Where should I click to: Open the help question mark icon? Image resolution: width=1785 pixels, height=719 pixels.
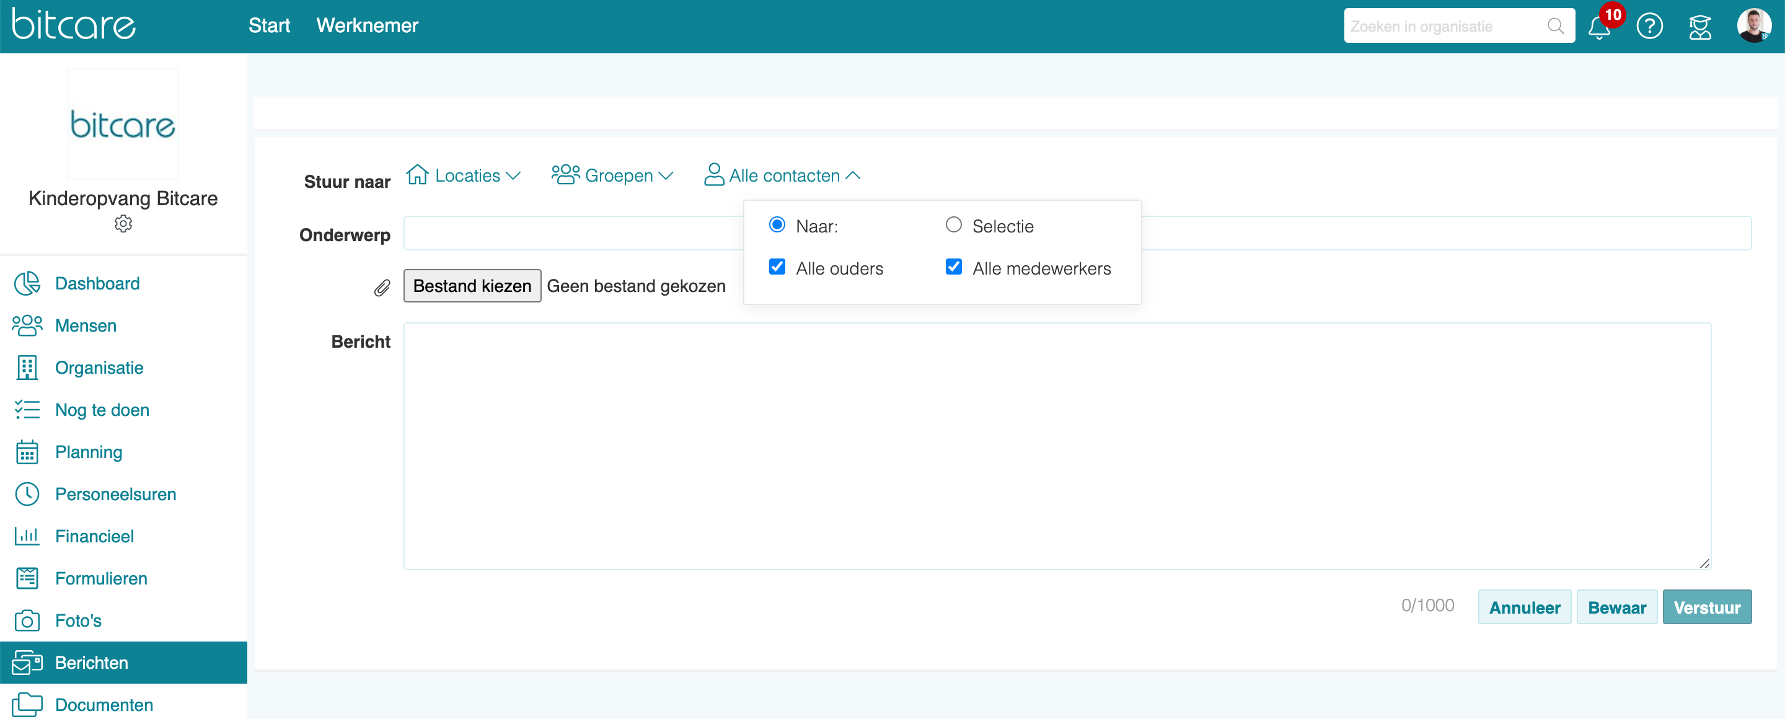coord(1650,27)
